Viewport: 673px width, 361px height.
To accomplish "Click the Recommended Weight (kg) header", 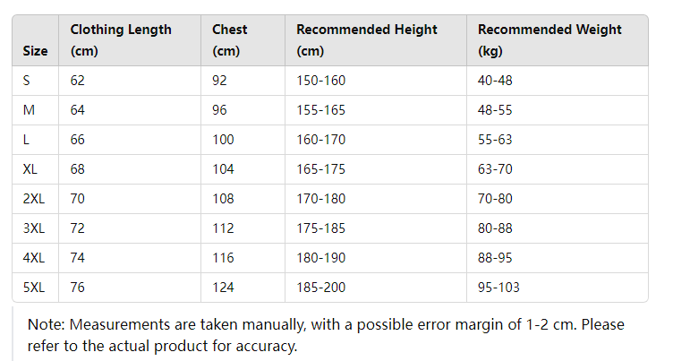I will click(549, 40).
